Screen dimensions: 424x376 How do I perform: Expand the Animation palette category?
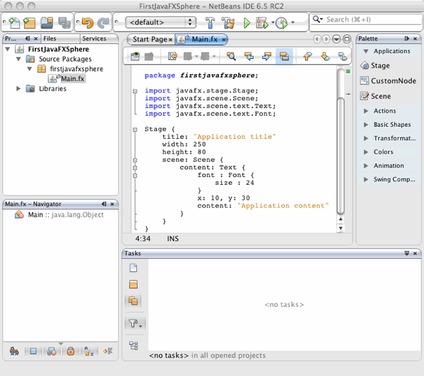pyautogui.click(x=366, y=166)
